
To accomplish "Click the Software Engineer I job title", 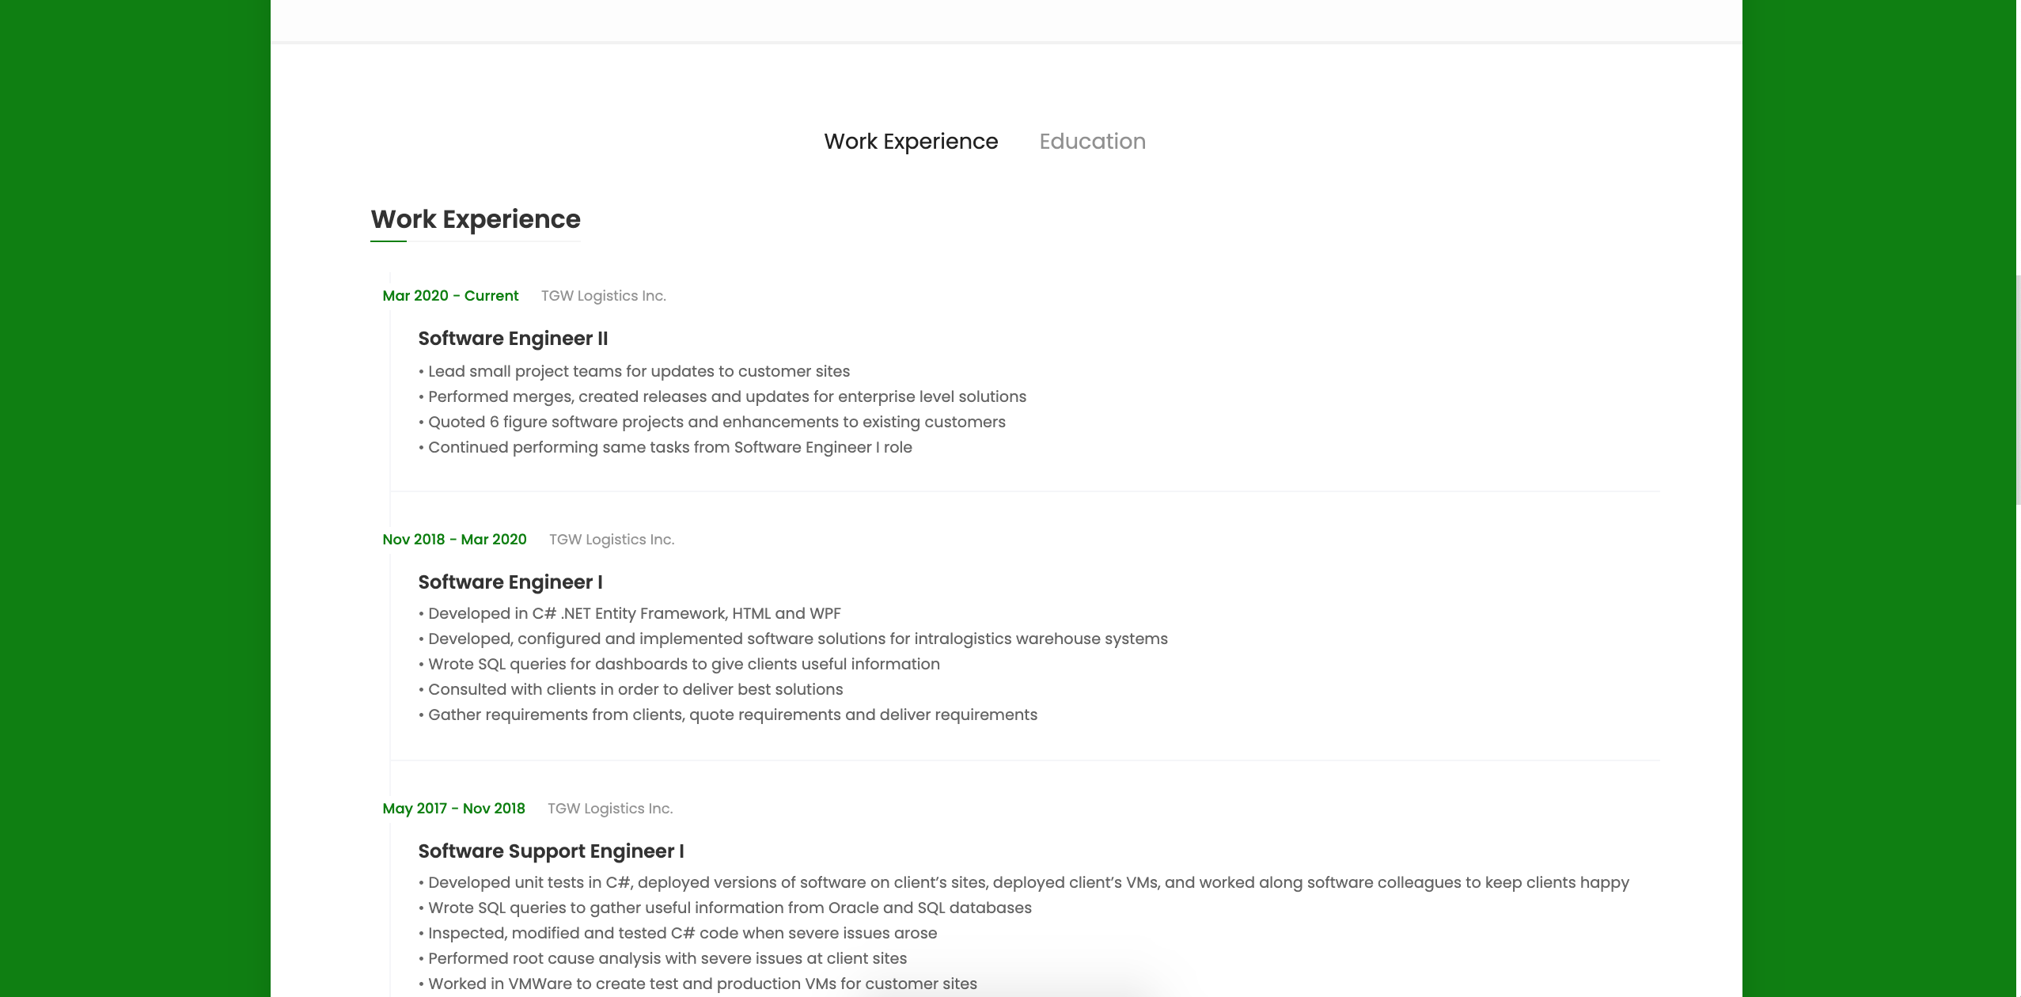I will click(510, 582).
